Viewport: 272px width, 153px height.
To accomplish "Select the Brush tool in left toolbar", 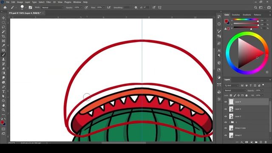I will tap(3, 55).
